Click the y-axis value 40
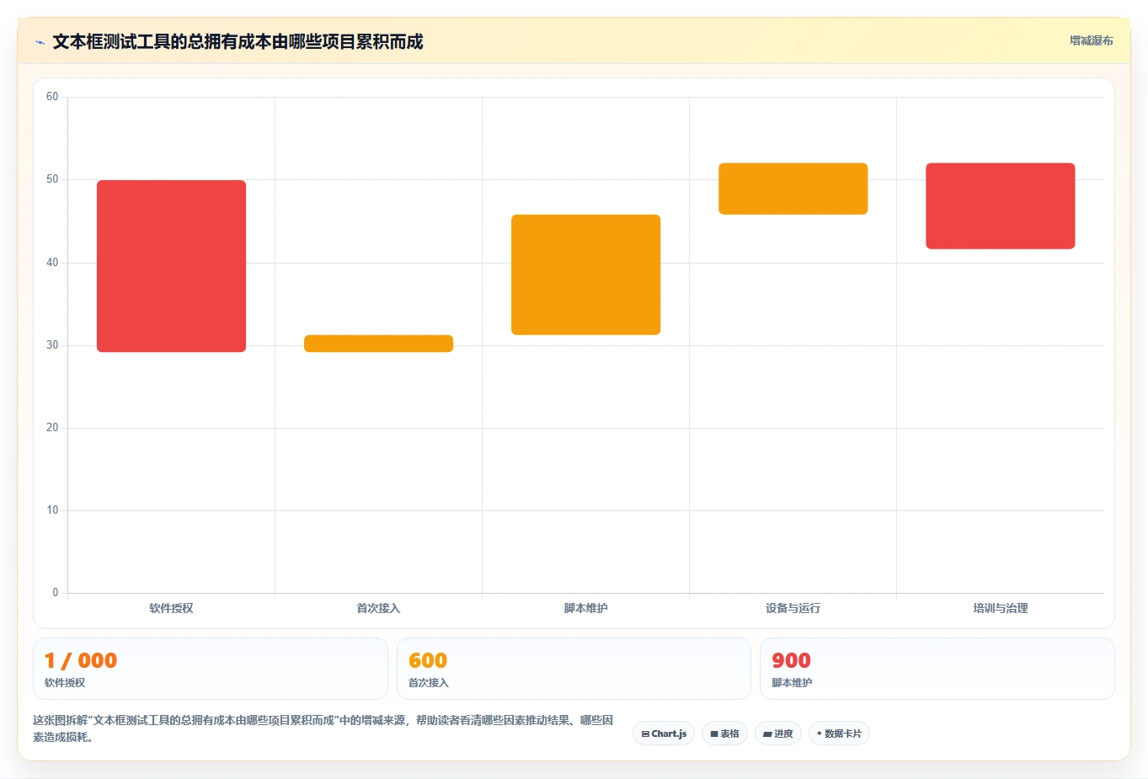This screenshot has width=1148, height=779. coord(52,263)
